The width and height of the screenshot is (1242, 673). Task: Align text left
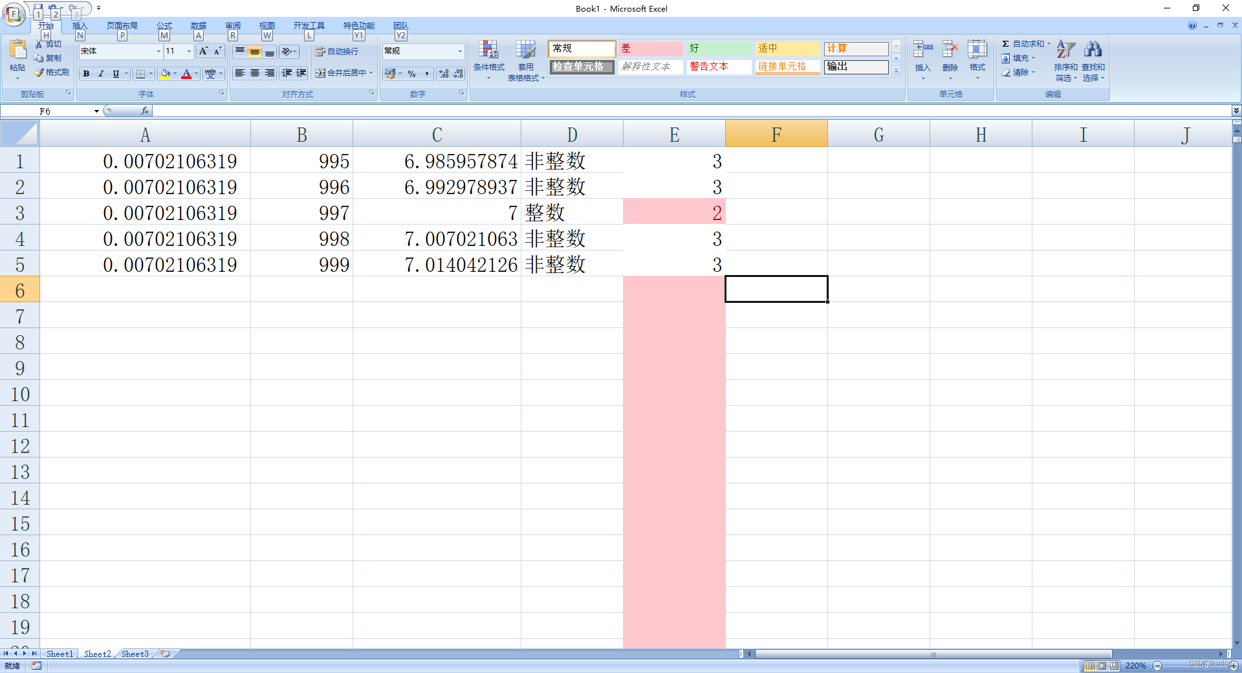pyautogui.click(x=240, y=73)
